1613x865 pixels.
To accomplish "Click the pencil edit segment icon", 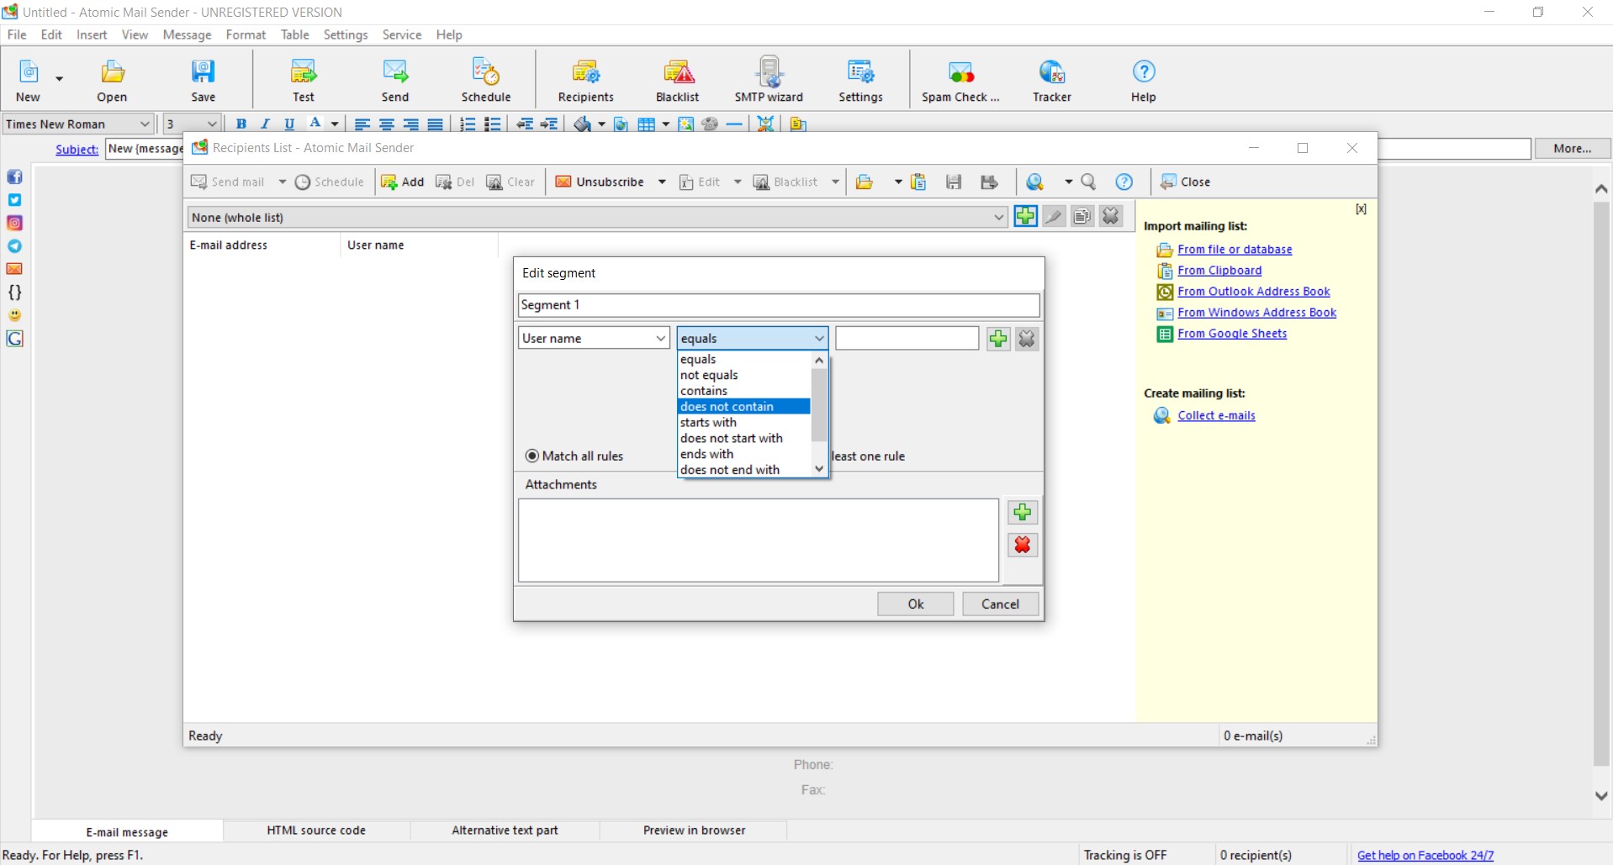I will pos(1054,216).
